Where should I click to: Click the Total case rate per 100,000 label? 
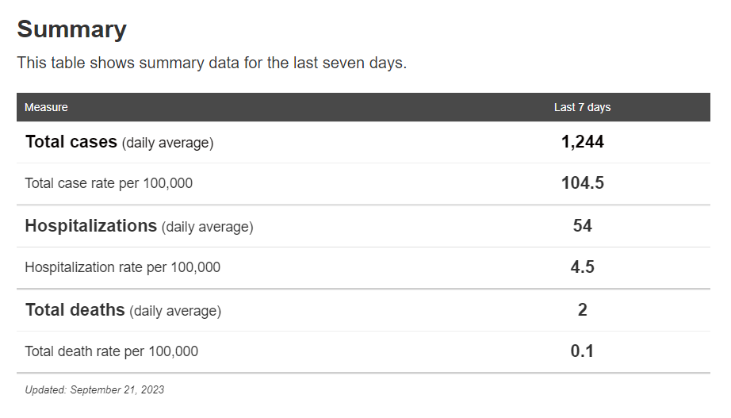point(109,183)
